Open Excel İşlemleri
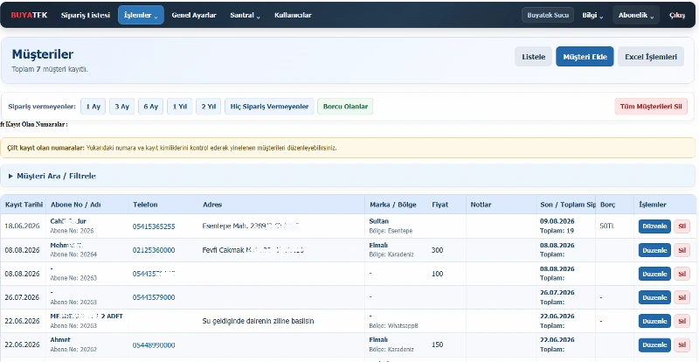The image size is (699, 362). 651,57
